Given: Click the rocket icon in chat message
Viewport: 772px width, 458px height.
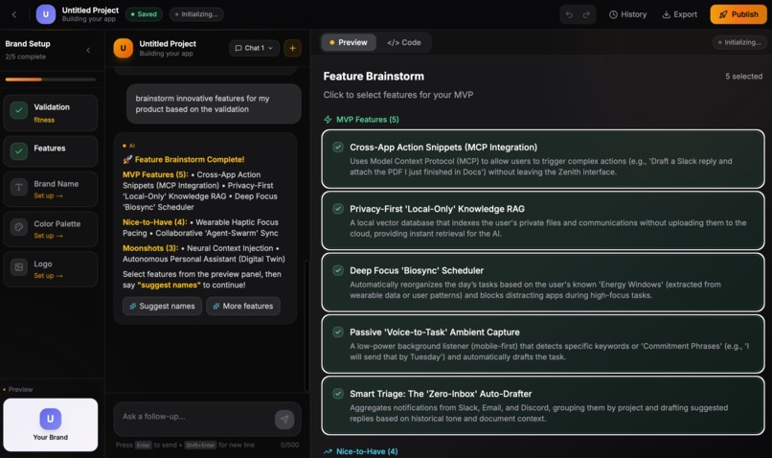Looking at the screenshot, I should 127,160.
